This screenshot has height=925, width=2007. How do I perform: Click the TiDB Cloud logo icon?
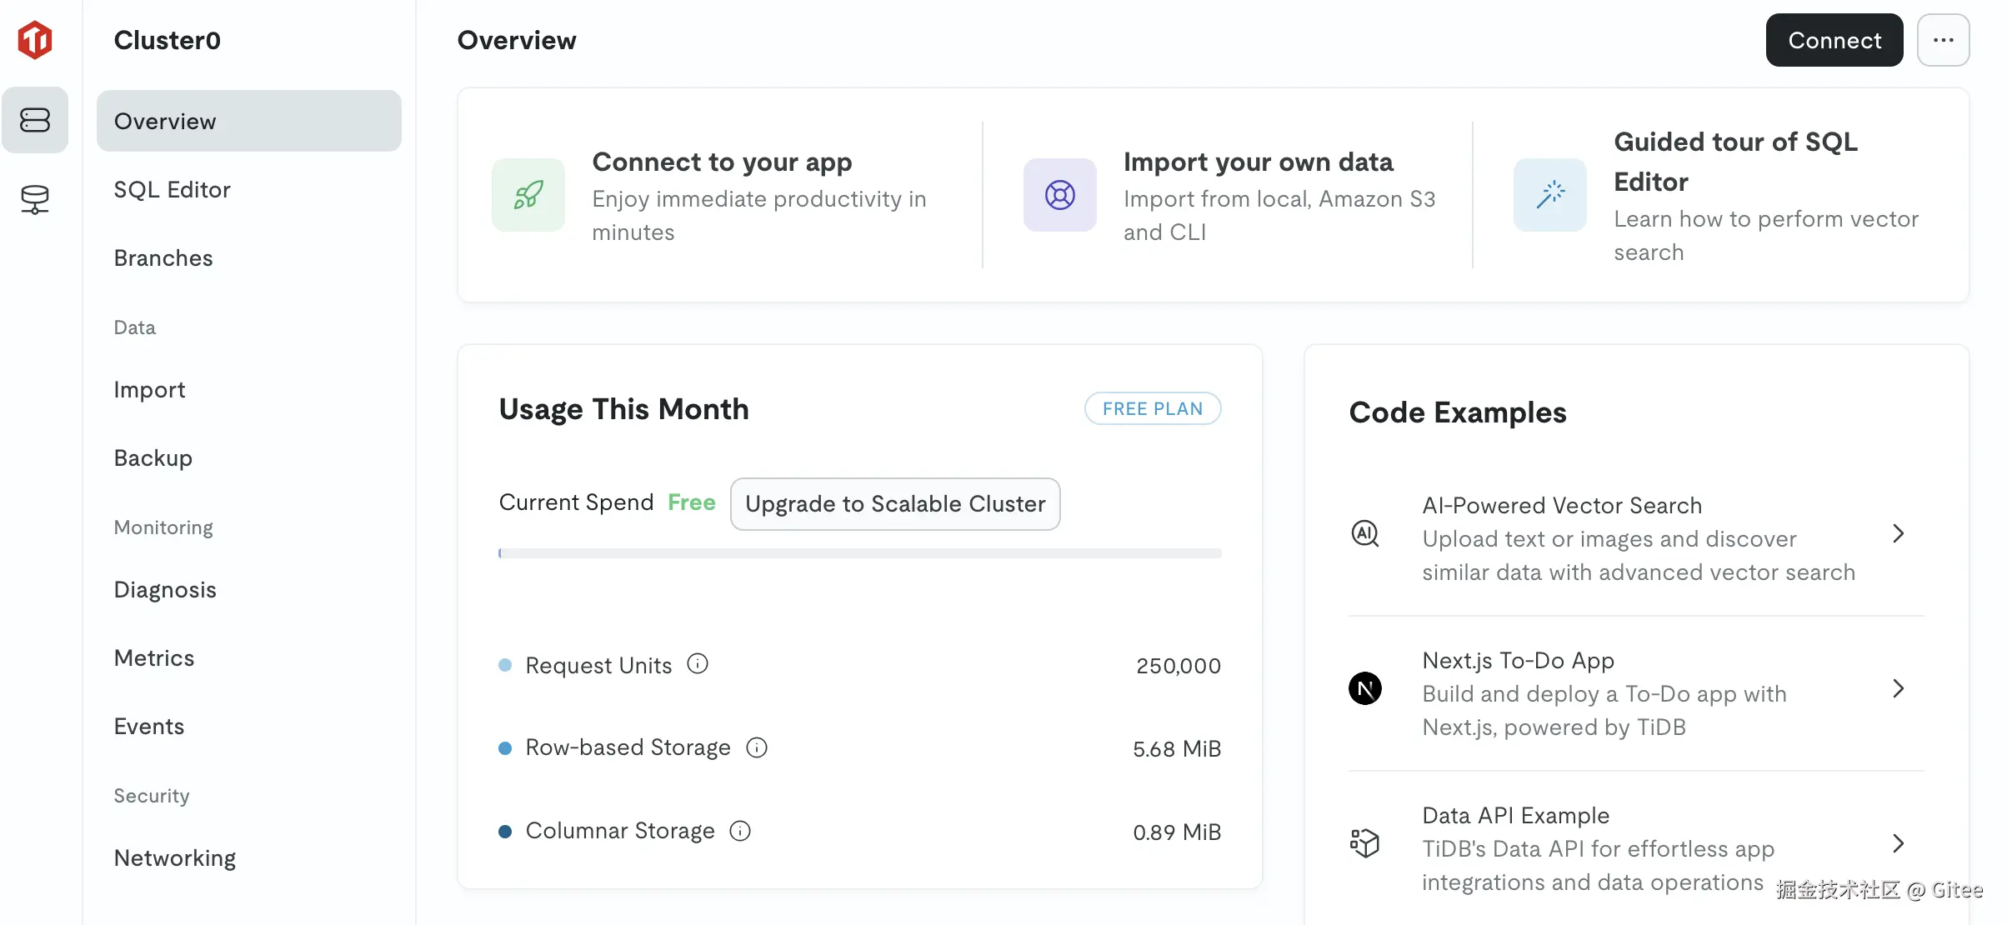click(35, 40)
